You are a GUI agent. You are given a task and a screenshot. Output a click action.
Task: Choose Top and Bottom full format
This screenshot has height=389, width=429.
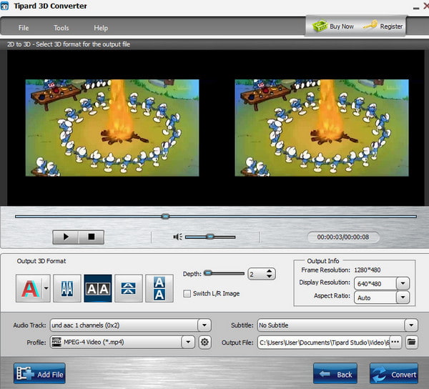(x=159, y=288)
